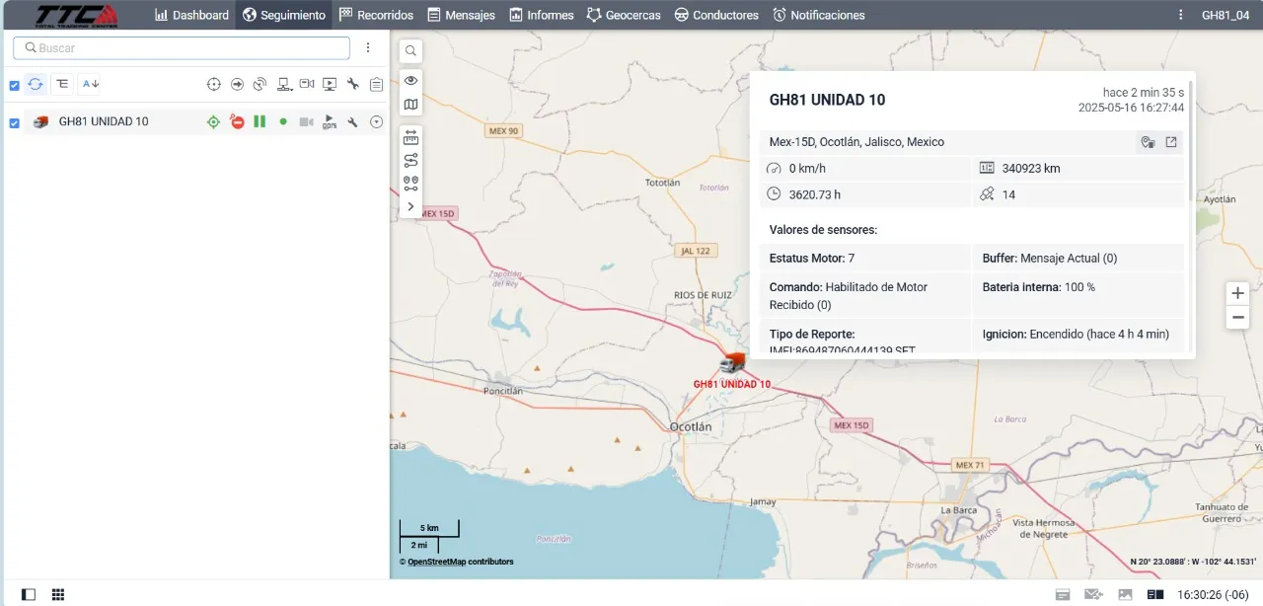Click the map search magnifier icon
Screen dimensions: 1263x606
tap(410, 50)
